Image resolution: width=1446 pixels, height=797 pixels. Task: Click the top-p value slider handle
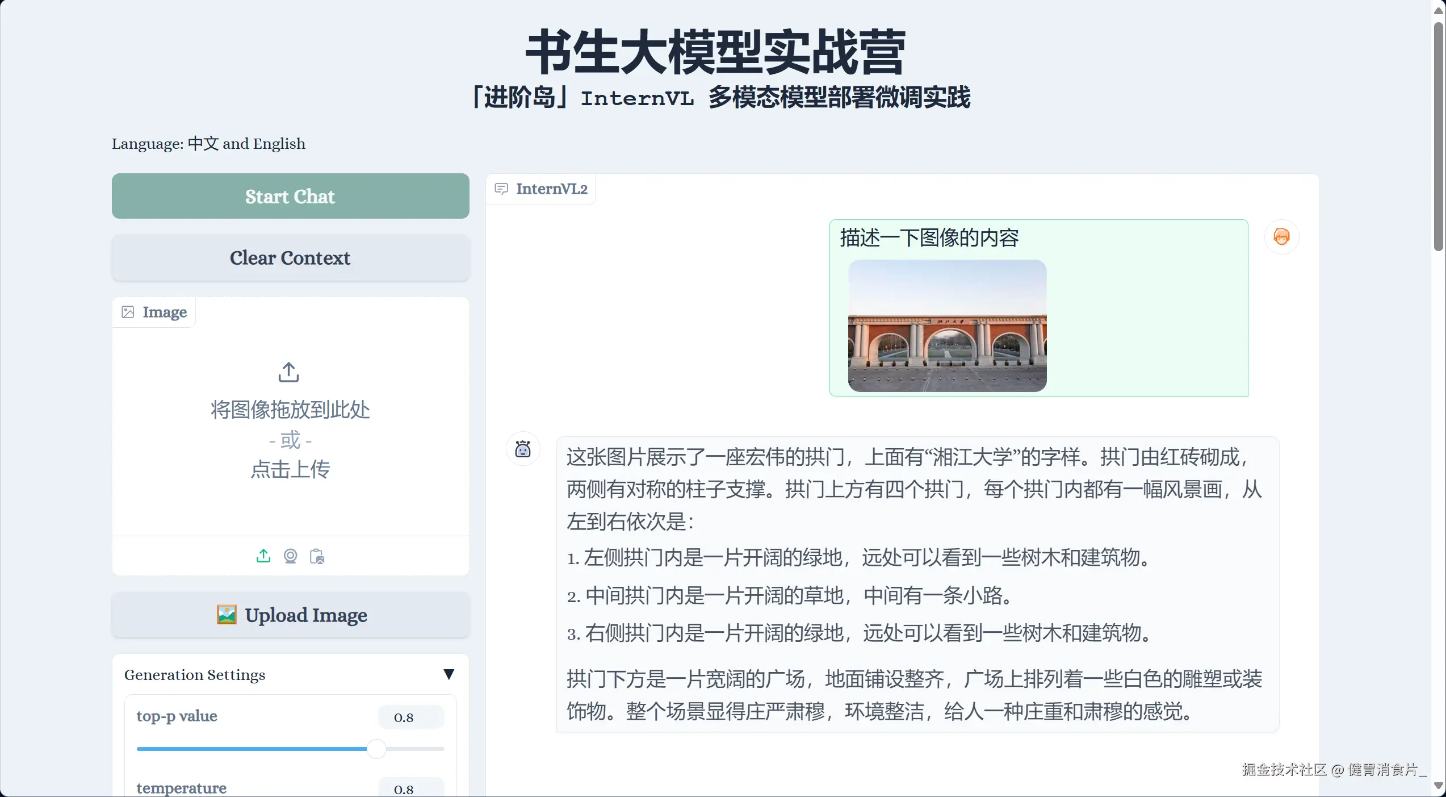click(x=376, y=749)
